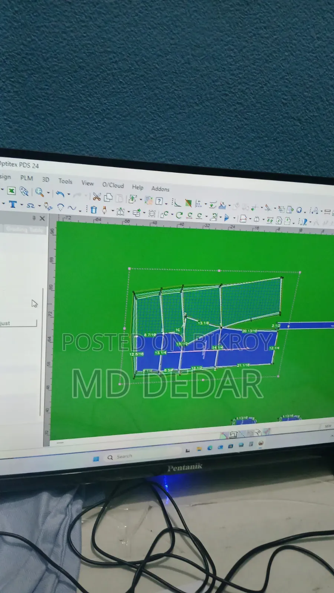Click the blue triangle flip icon
The image size is (334, 593).
click(x=226, y=218)
